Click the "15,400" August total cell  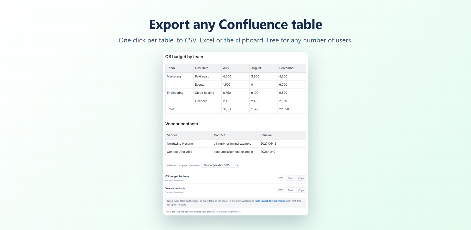coord(264,109)
